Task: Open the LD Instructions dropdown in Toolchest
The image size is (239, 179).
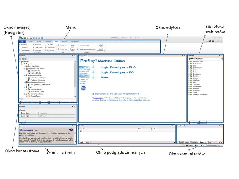Action: [221, 59]
